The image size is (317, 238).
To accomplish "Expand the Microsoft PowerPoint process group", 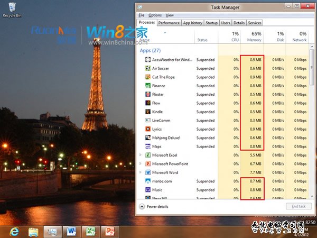I will [141, 163].
